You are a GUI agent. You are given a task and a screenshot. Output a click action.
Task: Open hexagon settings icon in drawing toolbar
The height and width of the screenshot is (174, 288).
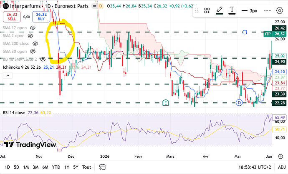tap(279, 11)
